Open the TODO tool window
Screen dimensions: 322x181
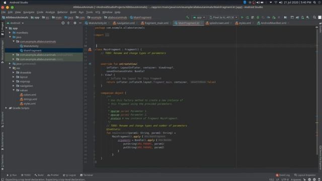tap(26, 175)
